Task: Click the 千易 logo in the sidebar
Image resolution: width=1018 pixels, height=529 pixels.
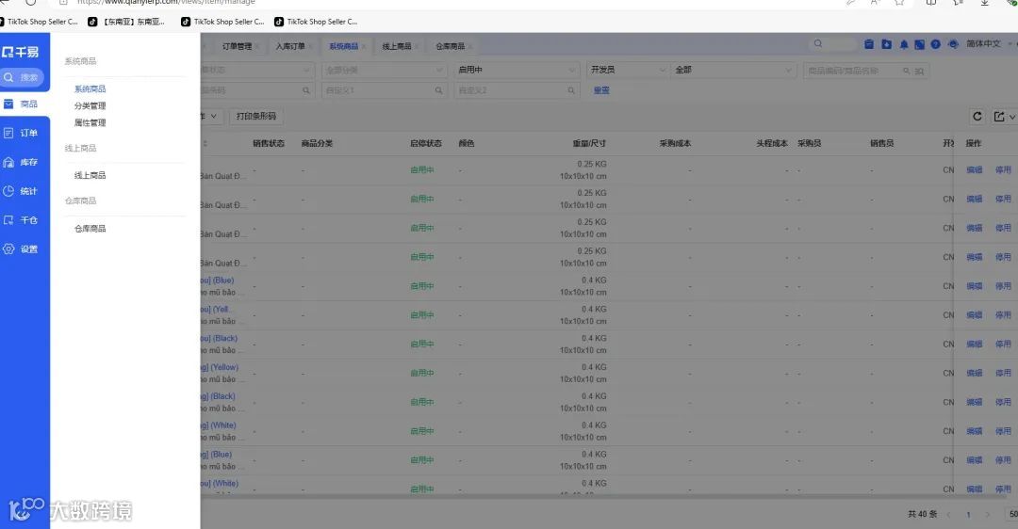Action: tap(20, 52)
